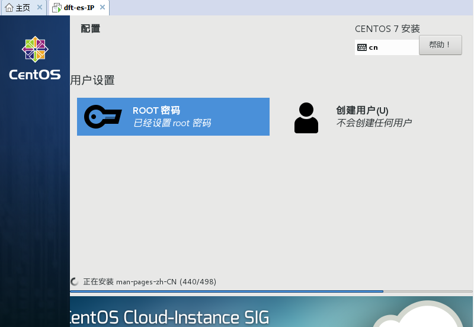This screenshot has height=327, width=474.
Task: Open the ROOT 密码 settings tile
Action: tap(173, 117)
